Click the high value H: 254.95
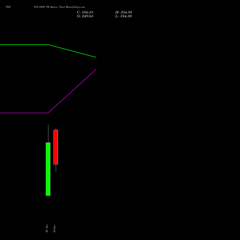The image size is (240, 240). [124, 12]
